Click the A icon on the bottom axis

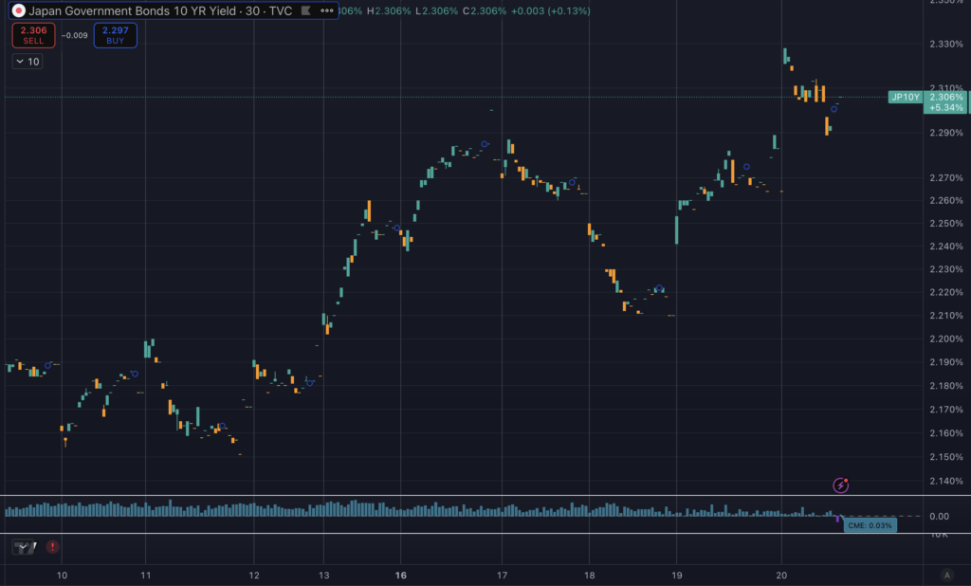(946, 574)
